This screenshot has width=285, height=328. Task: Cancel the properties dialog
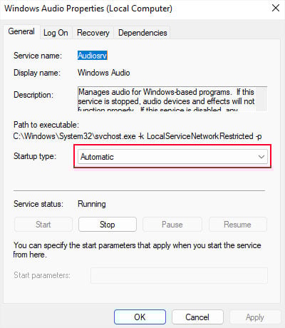coord(197,317)
